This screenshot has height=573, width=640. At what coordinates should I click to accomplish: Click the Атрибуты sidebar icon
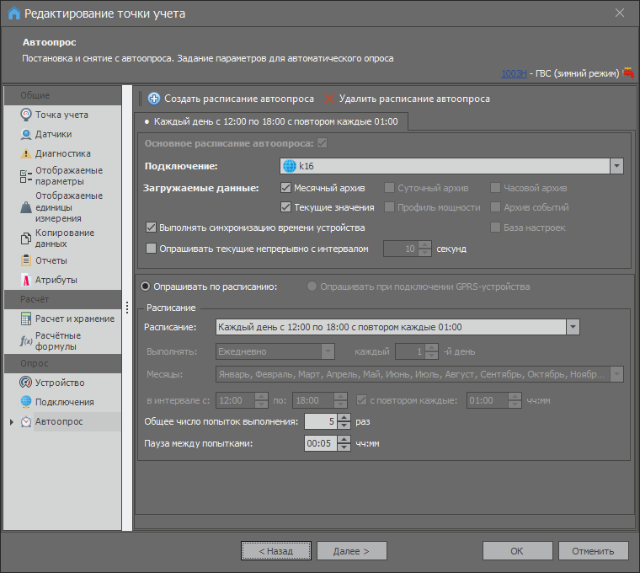click(x=26, y=280)
